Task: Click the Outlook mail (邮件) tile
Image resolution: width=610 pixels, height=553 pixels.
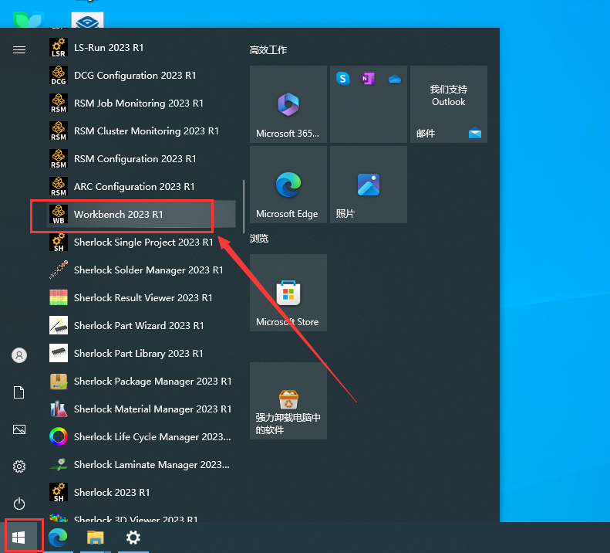Action: click(448, 104)
